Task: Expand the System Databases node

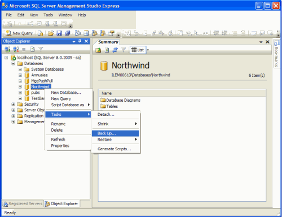Action: coord(20,70)
